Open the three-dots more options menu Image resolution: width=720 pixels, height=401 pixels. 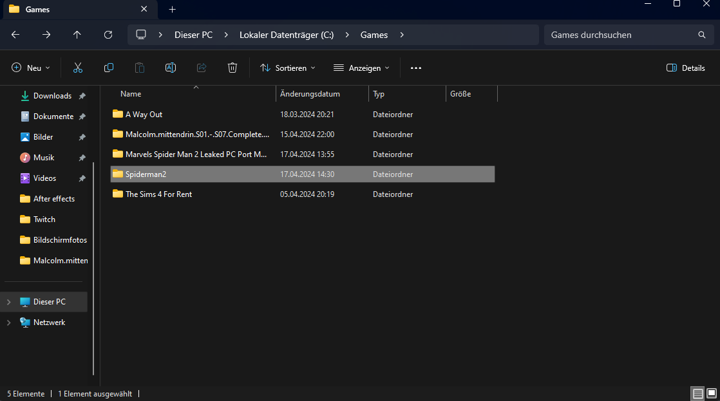tap(415, 68)
